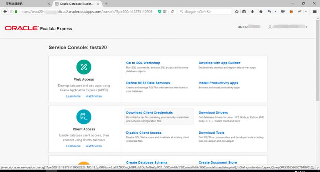
Task: Click the cloud IDM identity domain icon
Action: pos(240,27)
